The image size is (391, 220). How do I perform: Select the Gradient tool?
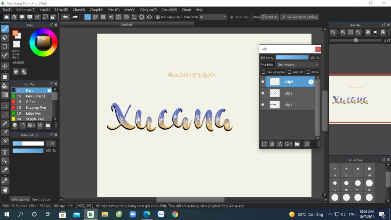pyautogui.click(x=5, y=95)
